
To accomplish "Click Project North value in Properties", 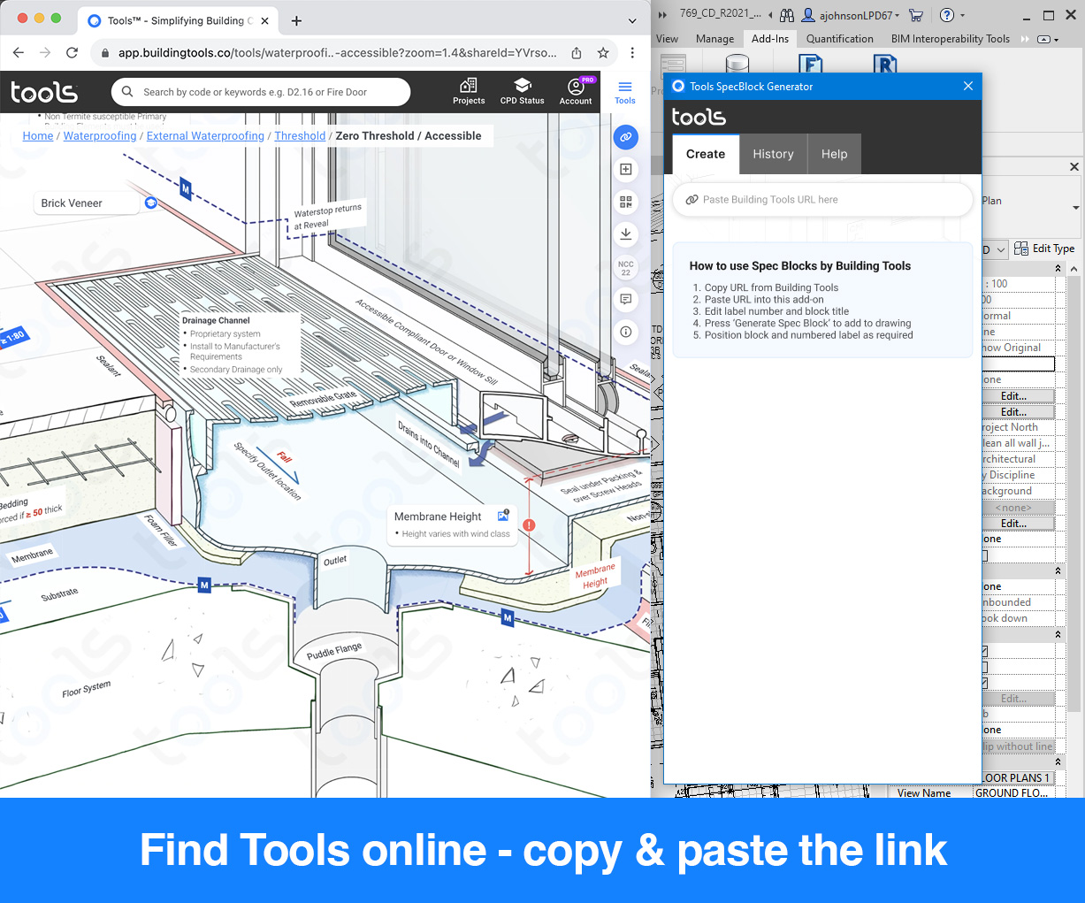I will pyautogui.click(x=1018, y=427).
